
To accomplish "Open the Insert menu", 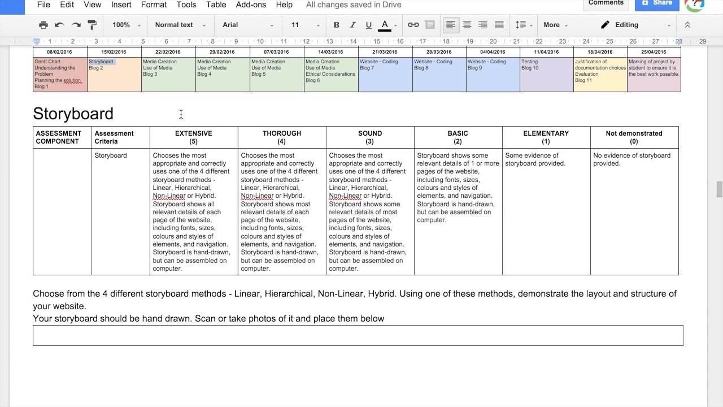I will pyautogui.click(x=121, y=5).
